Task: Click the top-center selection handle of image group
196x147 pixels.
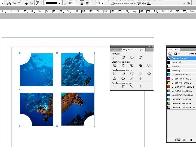Action: [57, 53]
